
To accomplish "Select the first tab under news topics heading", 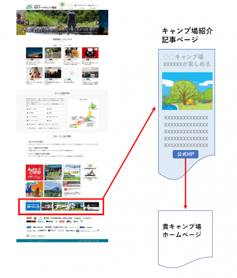I will (x=55, y=46).
